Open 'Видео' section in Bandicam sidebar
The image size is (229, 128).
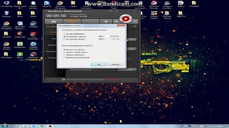(54, 39)
